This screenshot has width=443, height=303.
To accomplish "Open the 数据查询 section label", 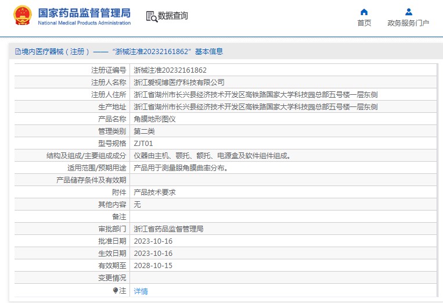I will [173, 16].
